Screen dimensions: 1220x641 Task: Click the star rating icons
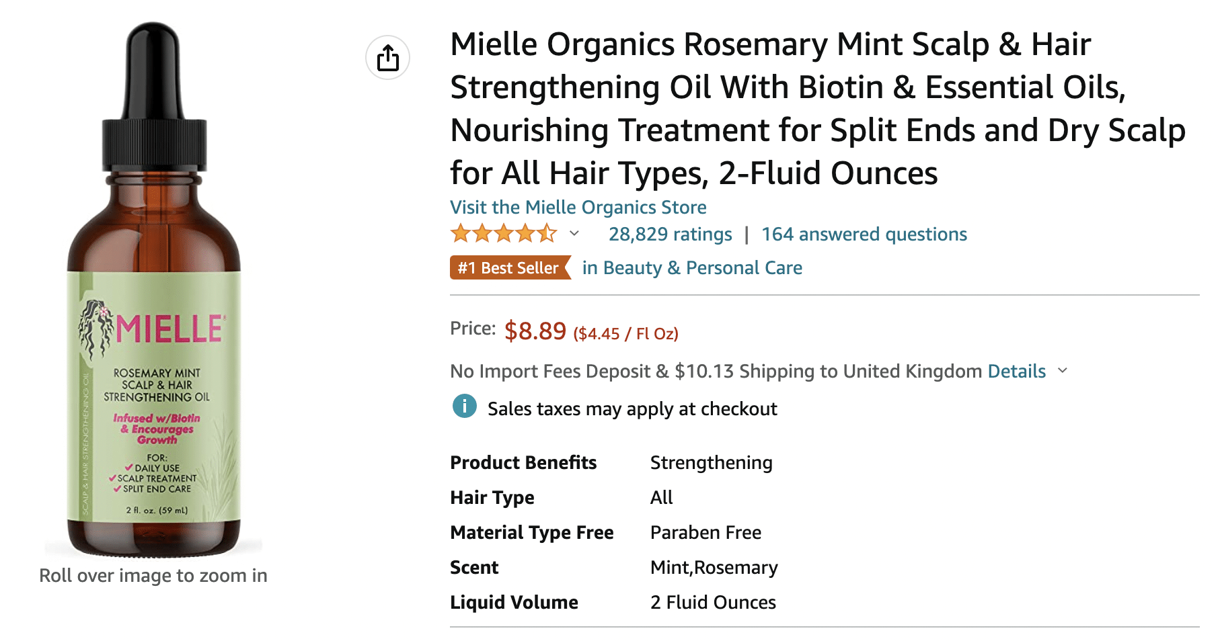504,234
